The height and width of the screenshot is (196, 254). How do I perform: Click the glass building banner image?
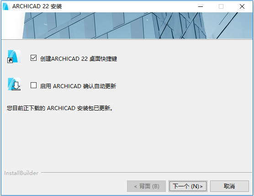(138, 26)
